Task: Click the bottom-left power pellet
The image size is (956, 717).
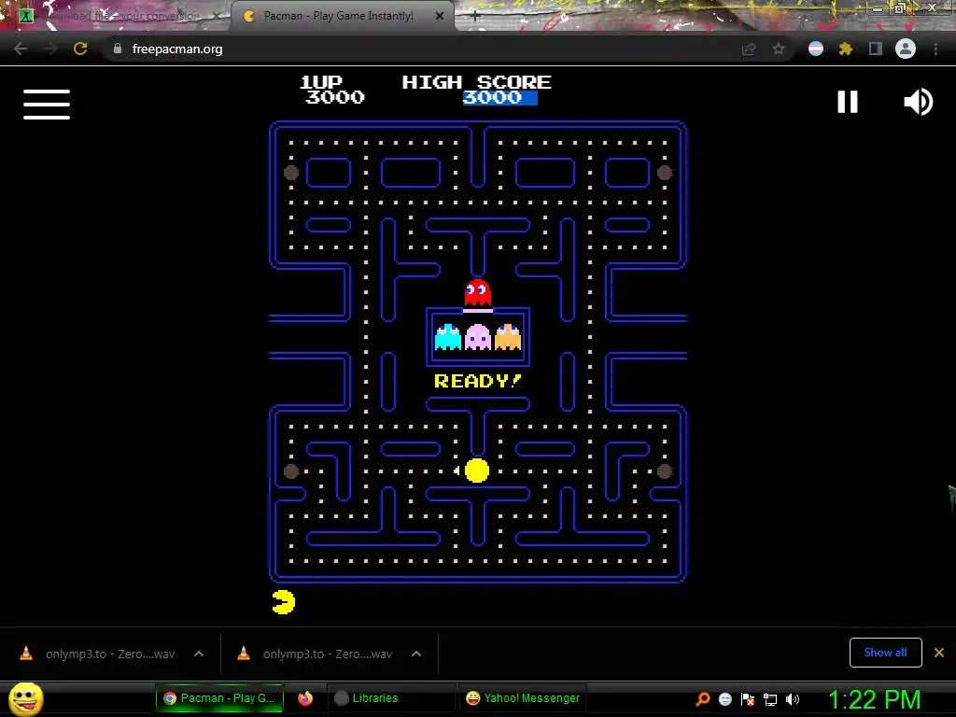Action: tap(291, 471)
